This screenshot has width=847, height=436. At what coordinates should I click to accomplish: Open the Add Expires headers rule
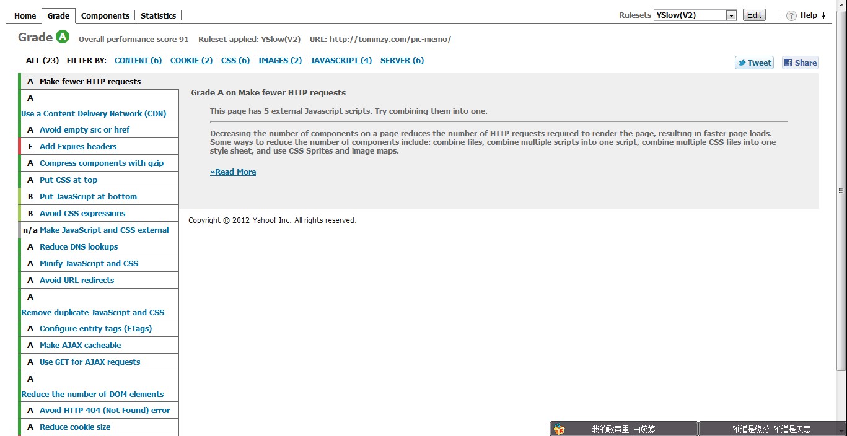coord(99,146)
